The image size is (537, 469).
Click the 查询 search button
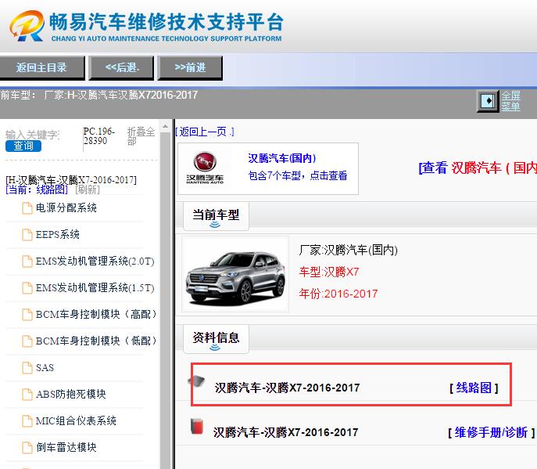[23, 146]
